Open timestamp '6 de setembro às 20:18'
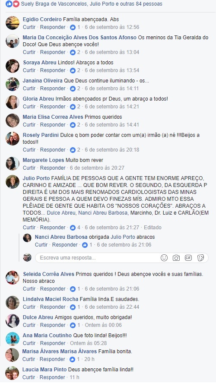 click(x=112, y=150)
